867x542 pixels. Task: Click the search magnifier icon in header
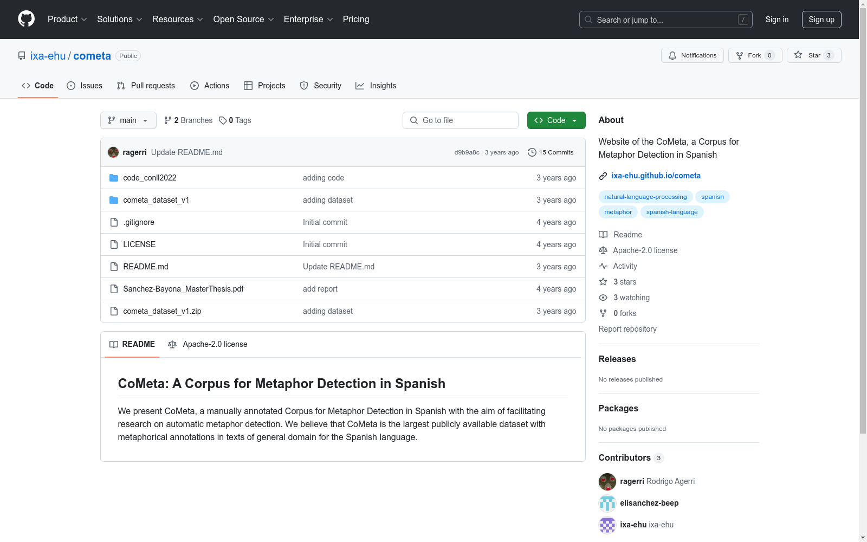click(588, 20)
